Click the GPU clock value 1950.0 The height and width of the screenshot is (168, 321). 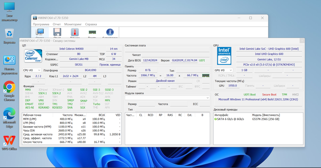[232, 86]
